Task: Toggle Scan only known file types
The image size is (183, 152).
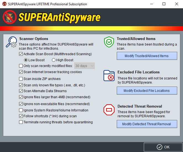Action: pos(21,85)
